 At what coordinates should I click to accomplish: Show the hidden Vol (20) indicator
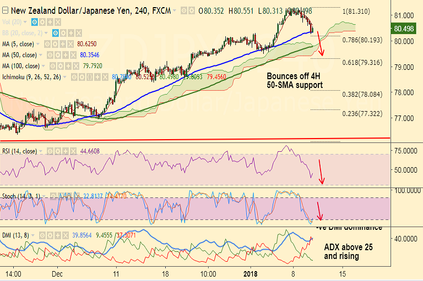pos(35,22)
